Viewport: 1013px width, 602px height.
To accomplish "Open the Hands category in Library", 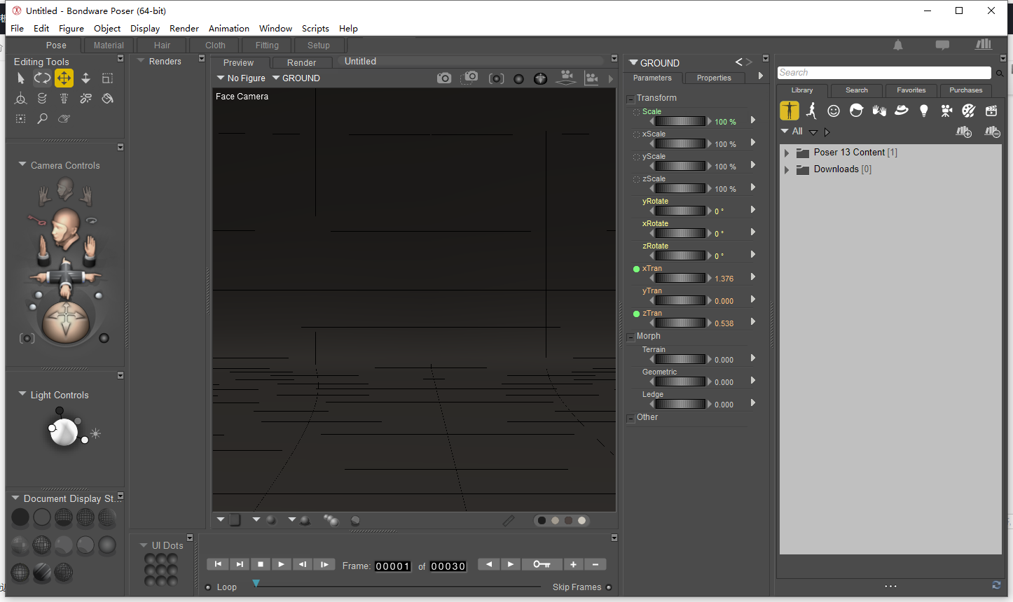I will [878, 111].
